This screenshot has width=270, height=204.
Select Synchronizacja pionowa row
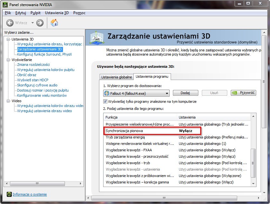(x=177, y=131)
